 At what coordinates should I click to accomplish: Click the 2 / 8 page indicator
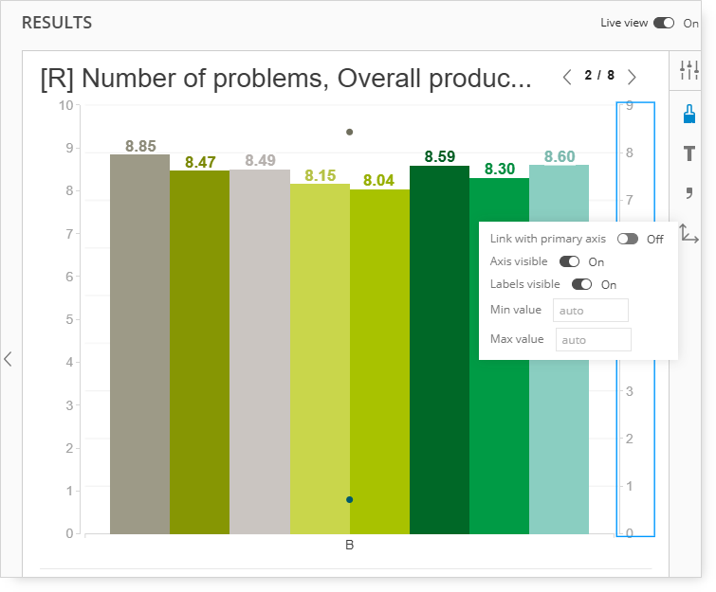point(599,75)
